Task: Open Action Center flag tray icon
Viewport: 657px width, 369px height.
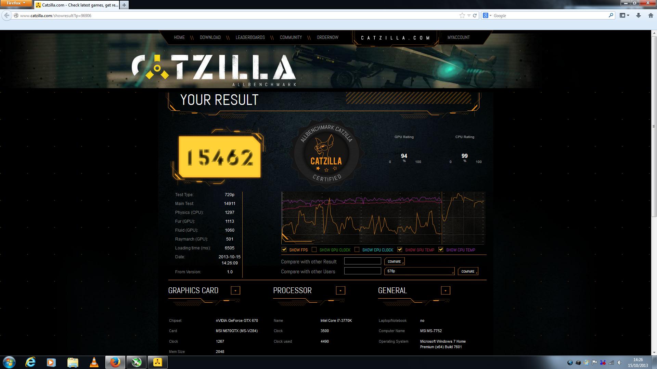Action: (x=595, y=363)
